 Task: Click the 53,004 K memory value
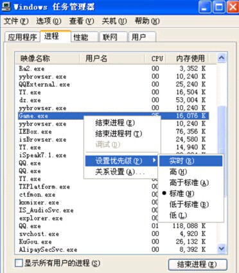(191, 100)
